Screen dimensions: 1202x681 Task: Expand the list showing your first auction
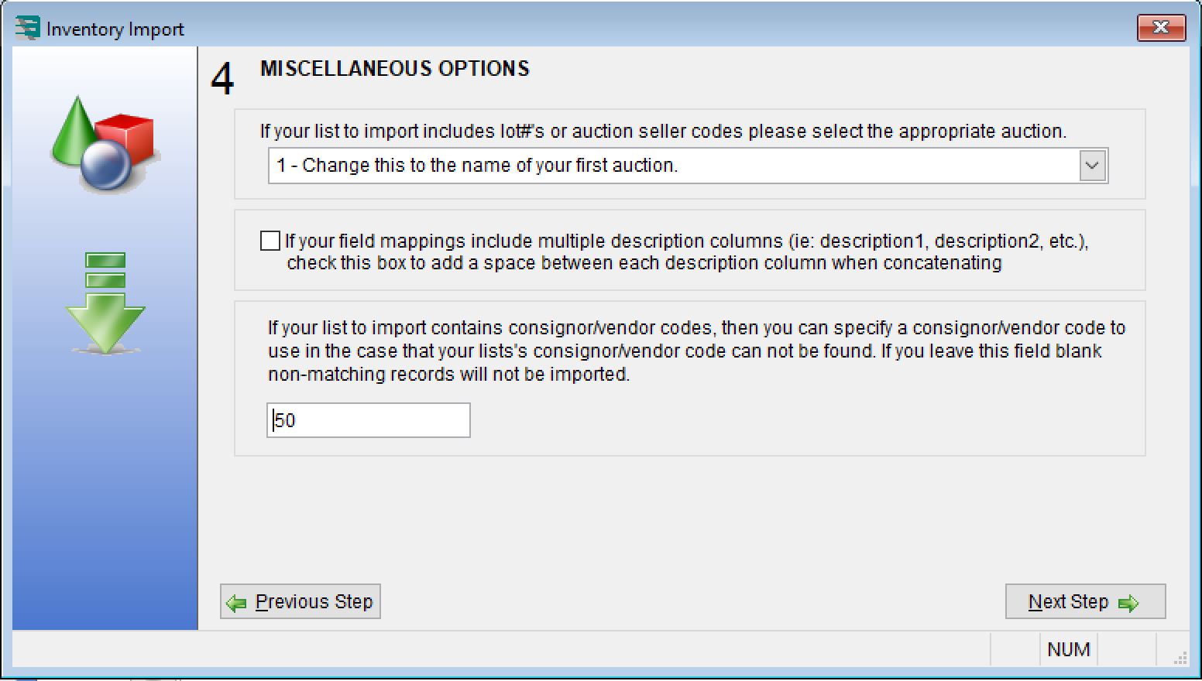(x=1092, y=166)
